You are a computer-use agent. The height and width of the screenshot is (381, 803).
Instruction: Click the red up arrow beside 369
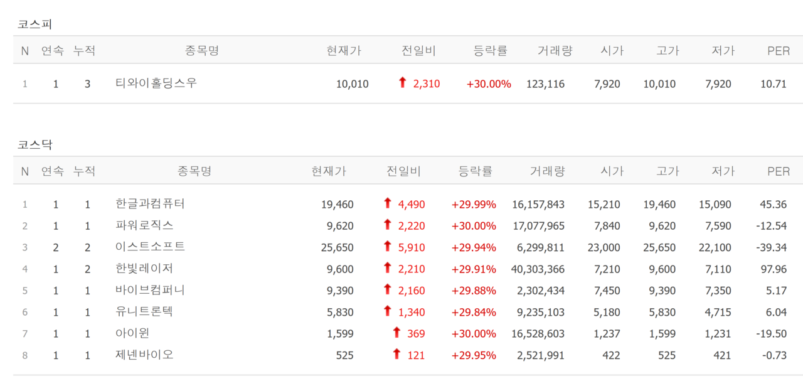[x=396, y=333]
